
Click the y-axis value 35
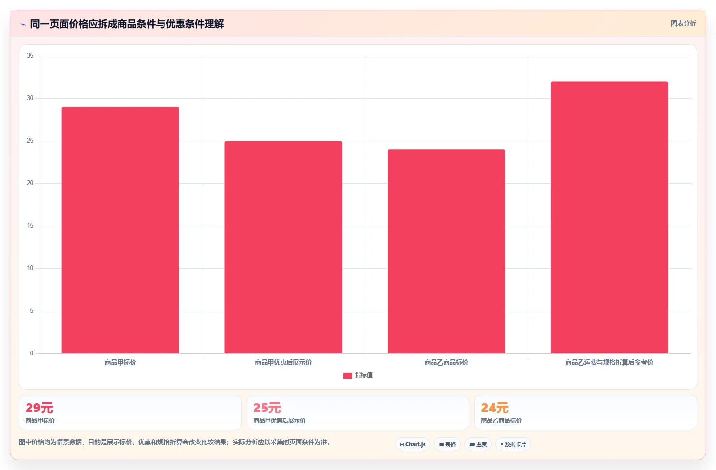pyautogui.click(x=30, y=56)
